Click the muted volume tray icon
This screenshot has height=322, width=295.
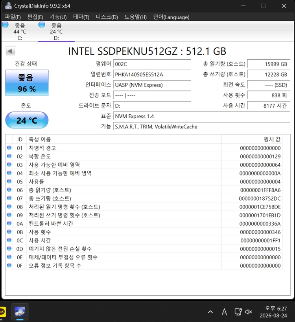pos(249,312)
